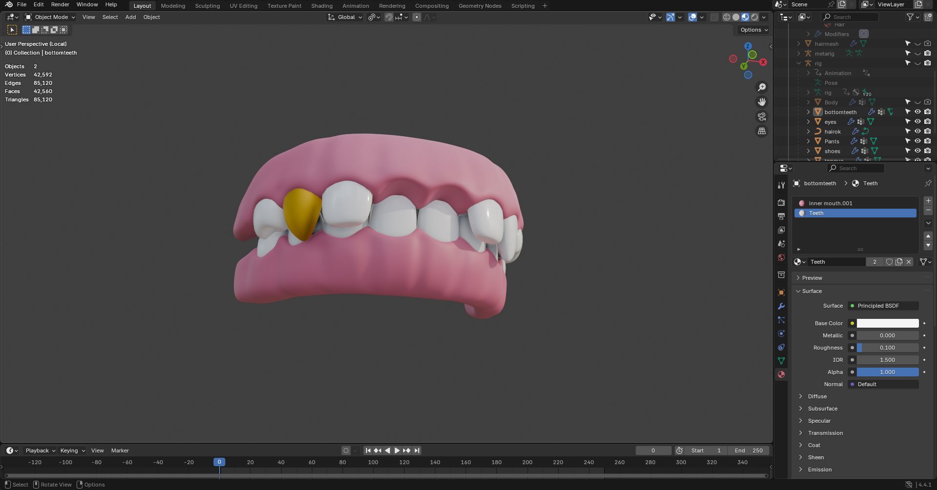
Task: Jump to the timeline end frame button
Action: 417,451
